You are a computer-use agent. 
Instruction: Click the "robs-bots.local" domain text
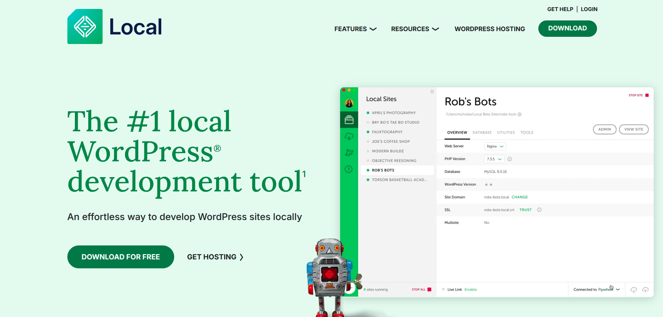pyautogui.click(x=496, y=197)
